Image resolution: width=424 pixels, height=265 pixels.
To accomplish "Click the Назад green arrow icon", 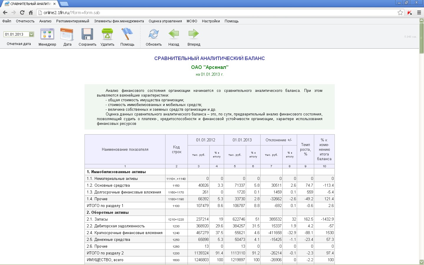I will tap(174, 34).
